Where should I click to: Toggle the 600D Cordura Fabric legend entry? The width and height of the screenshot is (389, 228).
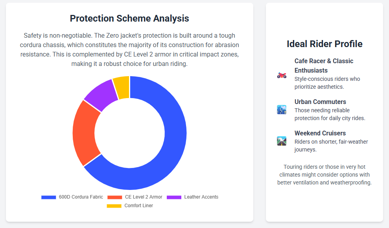point(81,197)
